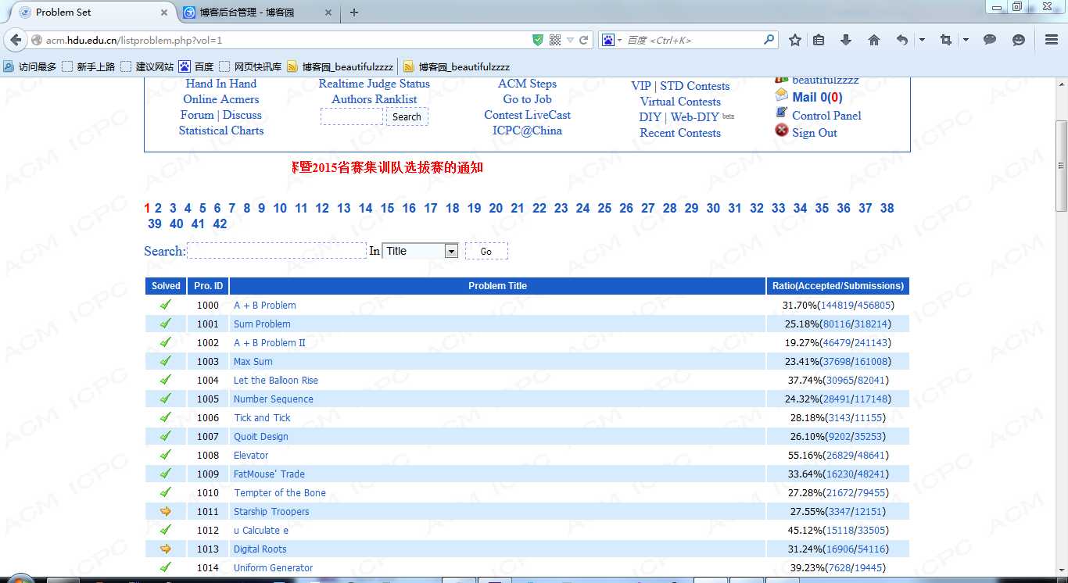1068x583 pixels.
Task: Go to problem volume page 2
Action: coord(158,208)
